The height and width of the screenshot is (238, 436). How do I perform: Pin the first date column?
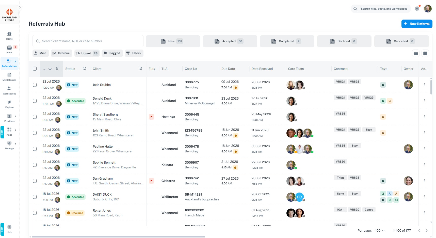click(57, 69)
